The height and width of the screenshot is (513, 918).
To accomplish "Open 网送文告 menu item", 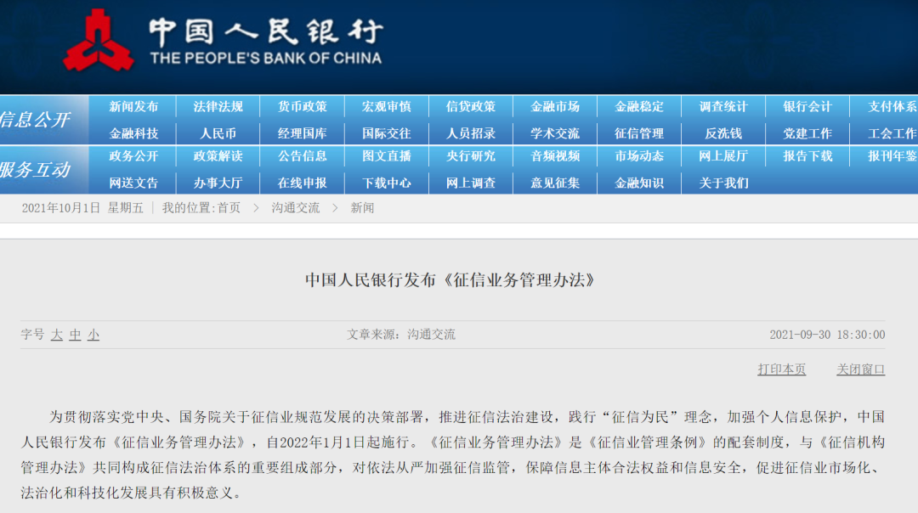I will pos(133,183).
